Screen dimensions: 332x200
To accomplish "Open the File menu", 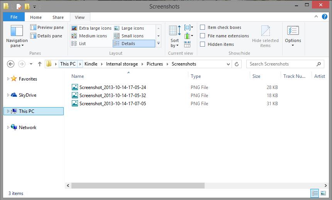I will click(x=14, y=17).
